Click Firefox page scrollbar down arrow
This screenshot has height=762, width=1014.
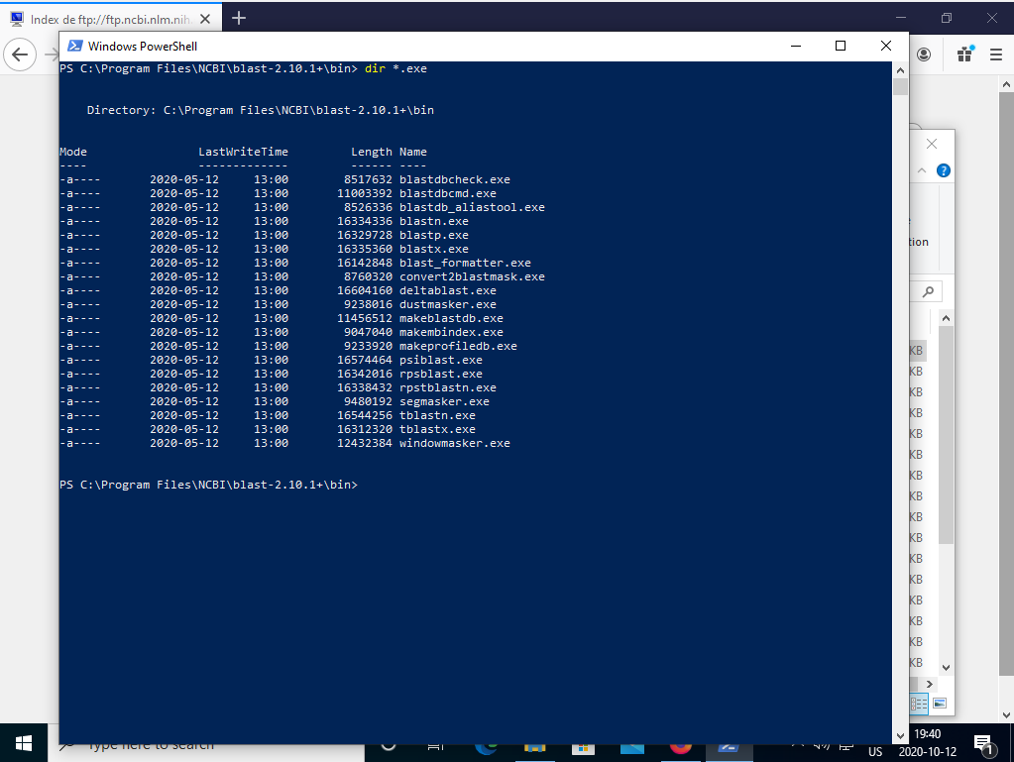(x=1006, y=714)
